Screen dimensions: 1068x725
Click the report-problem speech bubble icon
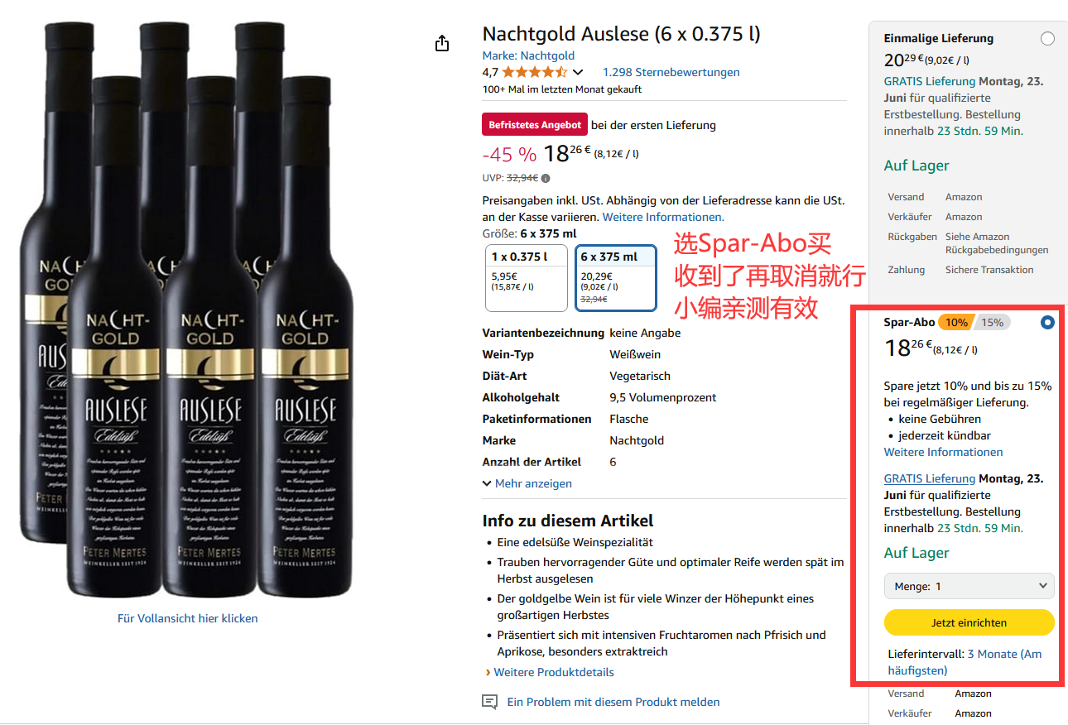tap(490, 702)
